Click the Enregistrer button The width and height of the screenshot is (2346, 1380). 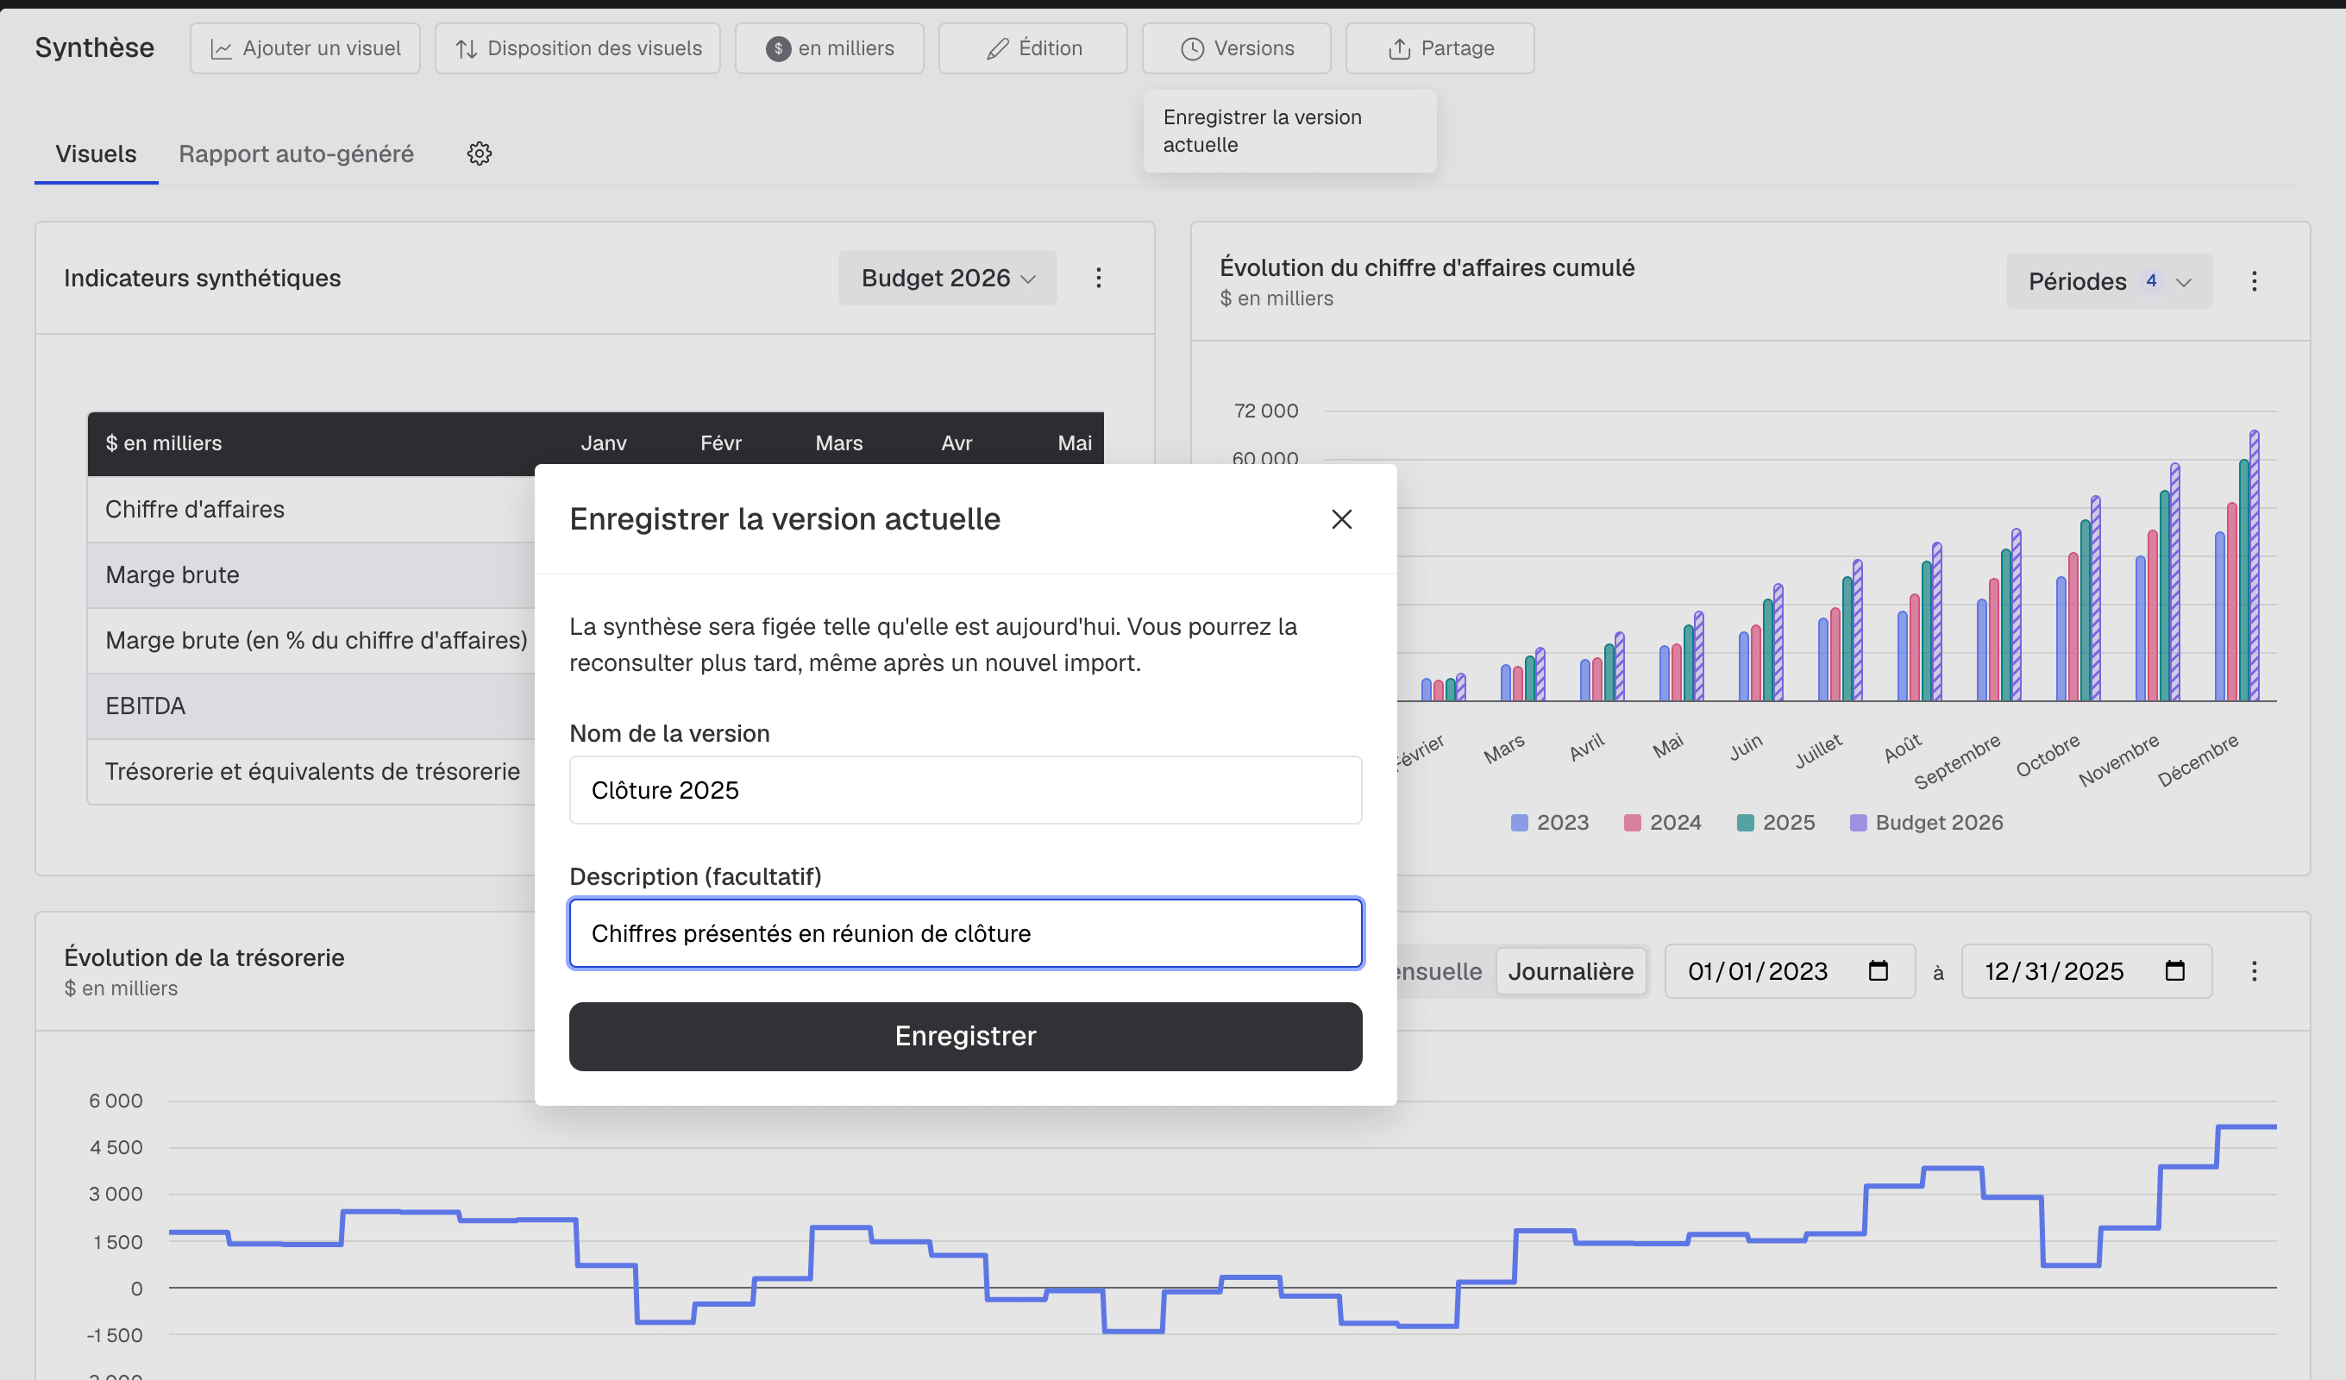tap(965, 1037)
